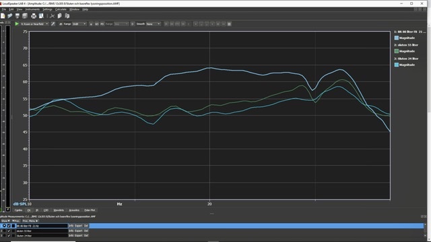The width and height of the screenshot is (431, 242).
Task: Open the Settings menu
Action: 47,9
